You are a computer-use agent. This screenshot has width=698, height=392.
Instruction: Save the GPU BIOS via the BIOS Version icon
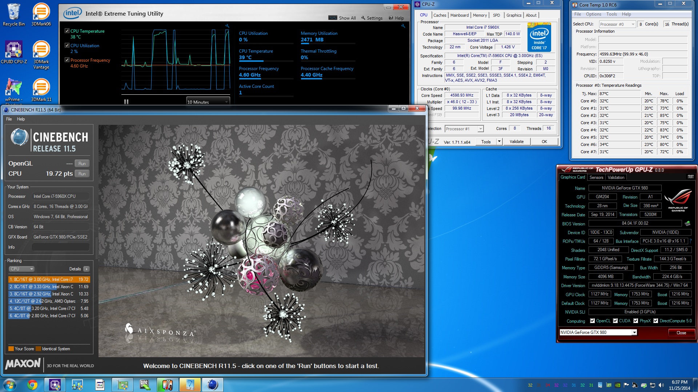coord(687,224)
